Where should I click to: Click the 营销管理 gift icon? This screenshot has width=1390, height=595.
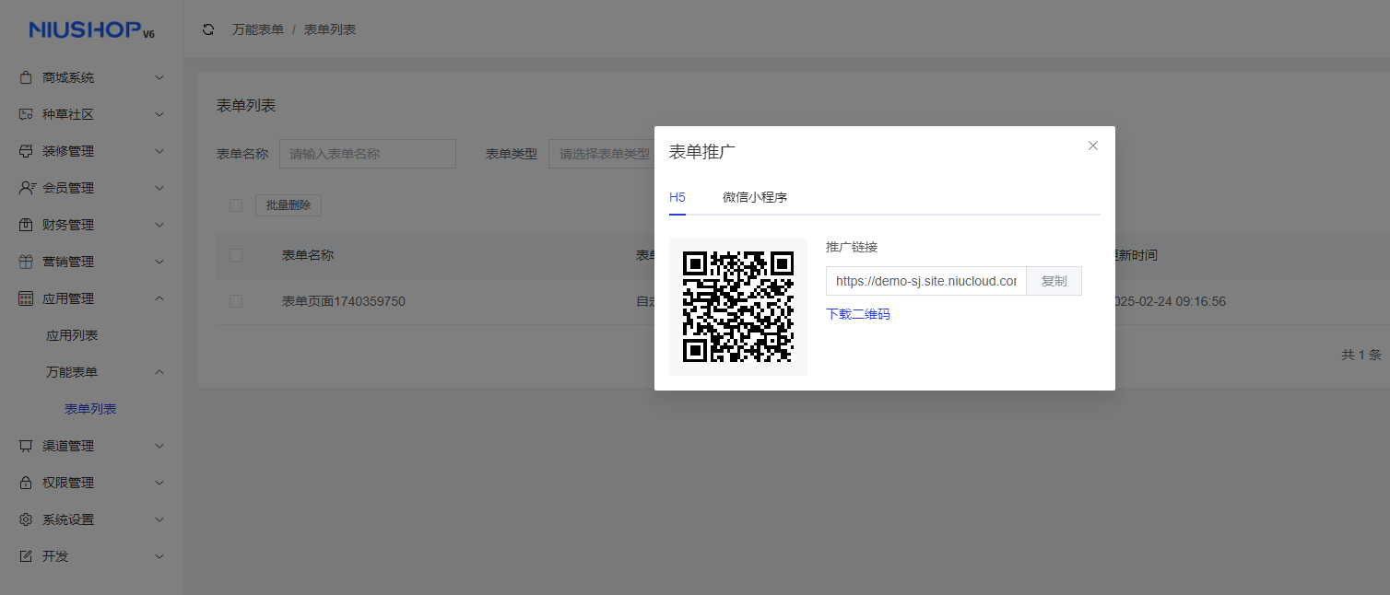pos(26,262)
